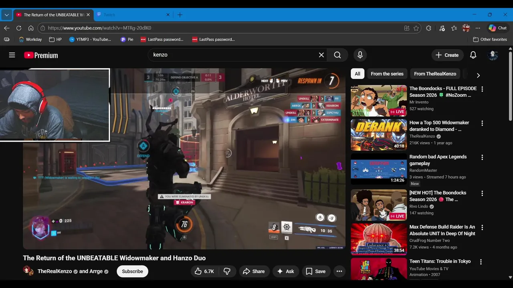Image resolution: width=513 pixels, height=288 pixels.
Task: Open options for Max Defense Build Raider
Action: click(x=482, y=227)
